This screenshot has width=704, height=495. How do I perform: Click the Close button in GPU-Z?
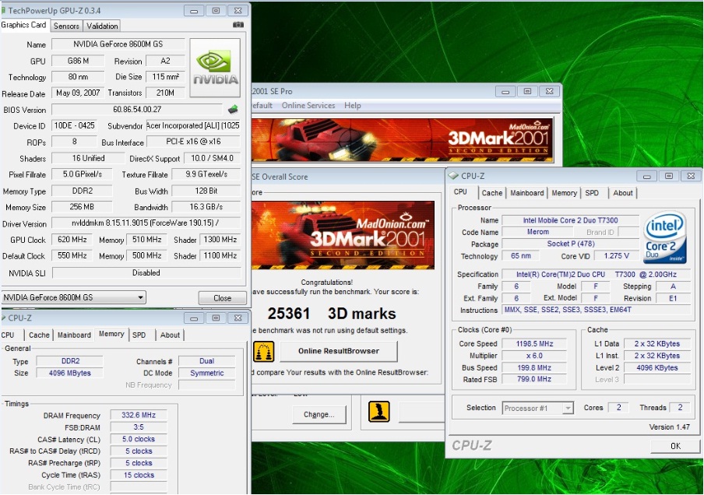222,298
